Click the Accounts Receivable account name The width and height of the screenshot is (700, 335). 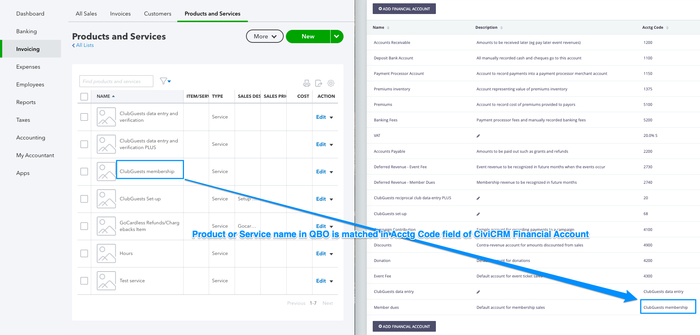[392, 43]
